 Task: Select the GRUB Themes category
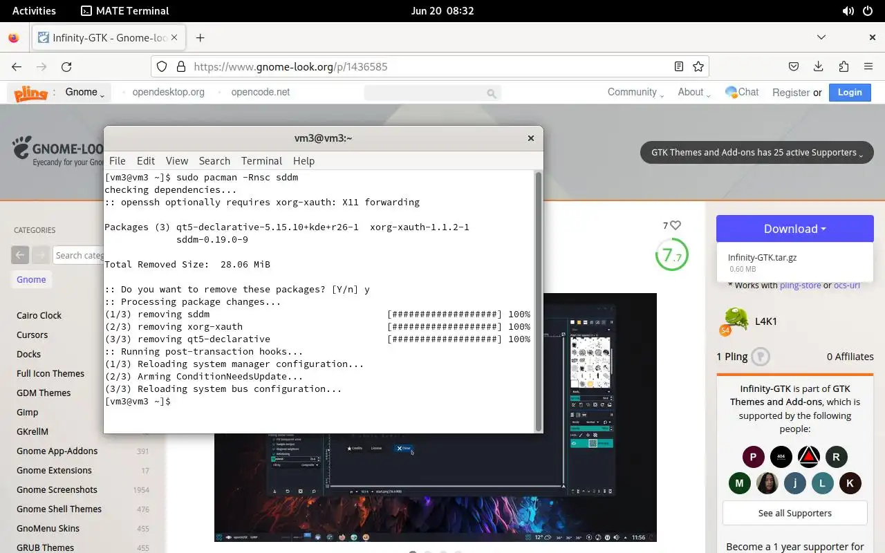[x=45, y=547]
